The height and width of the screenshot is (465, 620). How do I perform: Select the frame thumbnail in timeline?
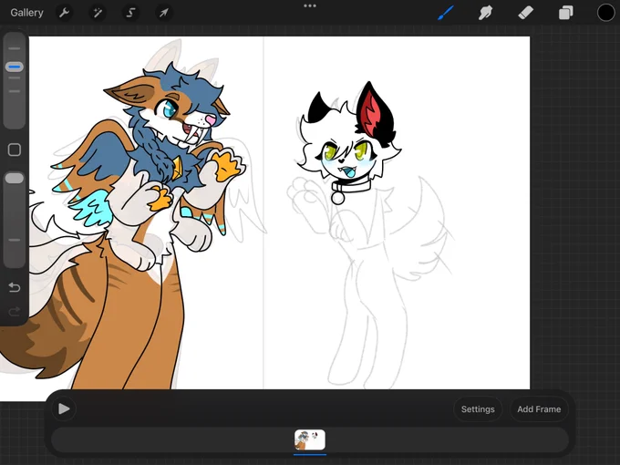(310, 439)
